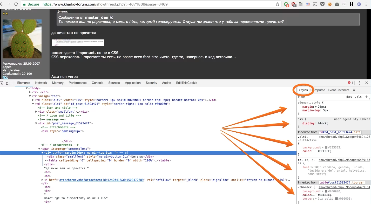This screenshot has width=371, height=204.
Task: Open the EditThisCookie cookie extension
Action: click(x=330, y=4)
